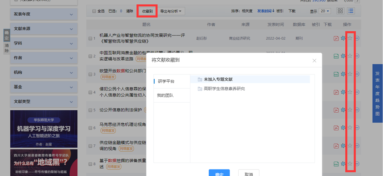The width and height of the screenshot is (383, 176).
Task: Open HTML reading for row 3 article
Action: click(x=343, y=74)
